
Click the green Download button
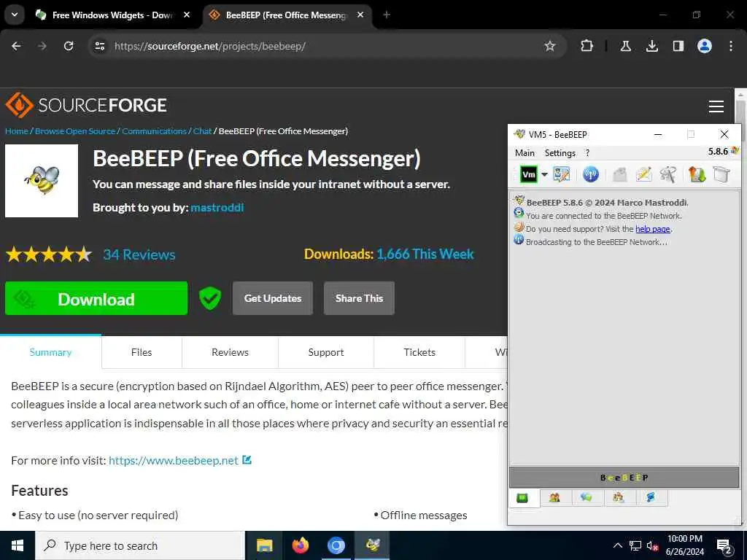(96, 298)
